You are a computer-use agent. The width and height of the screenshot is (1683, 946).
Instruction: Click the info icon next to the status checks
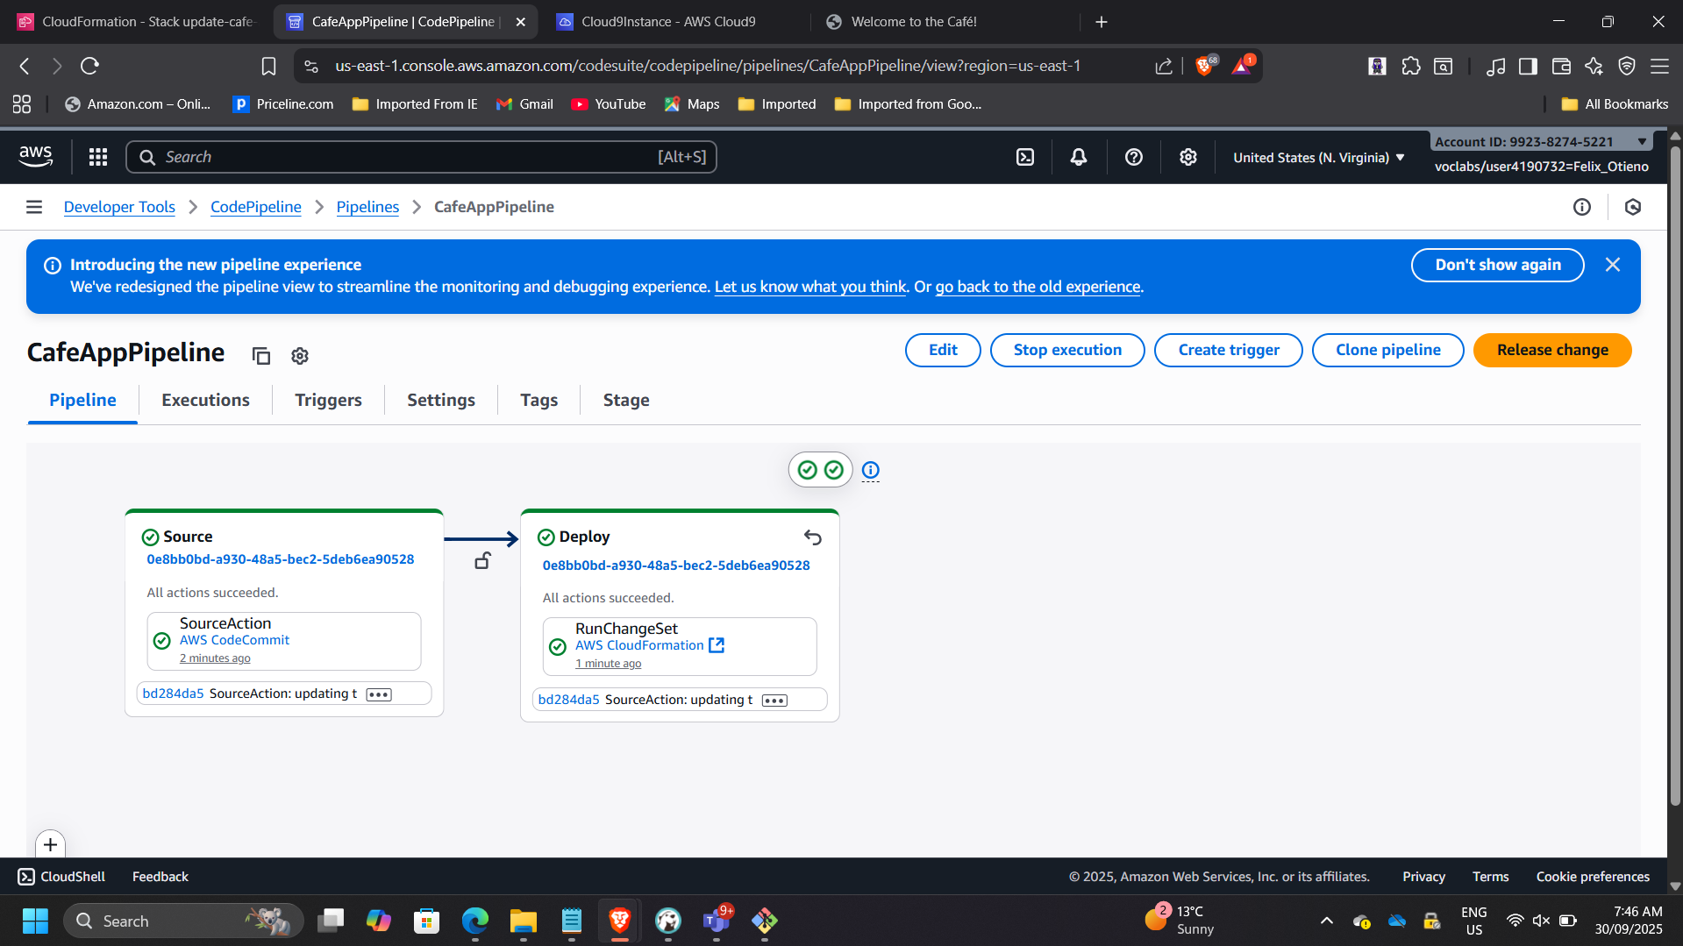point(870,470)
